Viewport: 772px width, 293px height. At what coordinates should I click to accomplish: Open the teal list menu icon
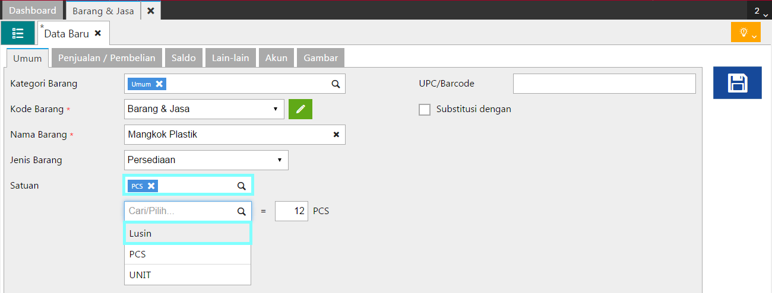click(18, 33)
